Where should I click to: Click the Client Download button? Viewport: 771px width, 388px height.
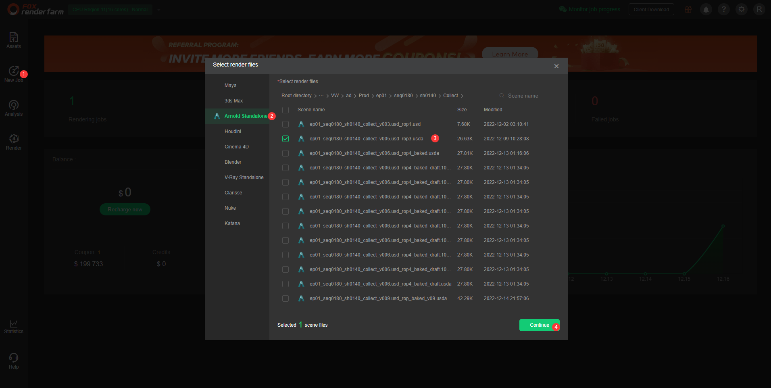click(651, 10)
